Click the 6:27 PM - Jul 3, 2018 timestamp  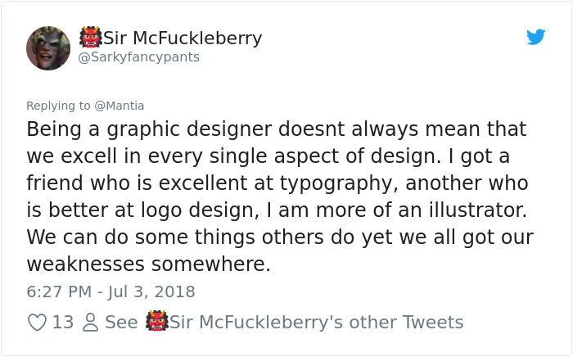[111, 291]
